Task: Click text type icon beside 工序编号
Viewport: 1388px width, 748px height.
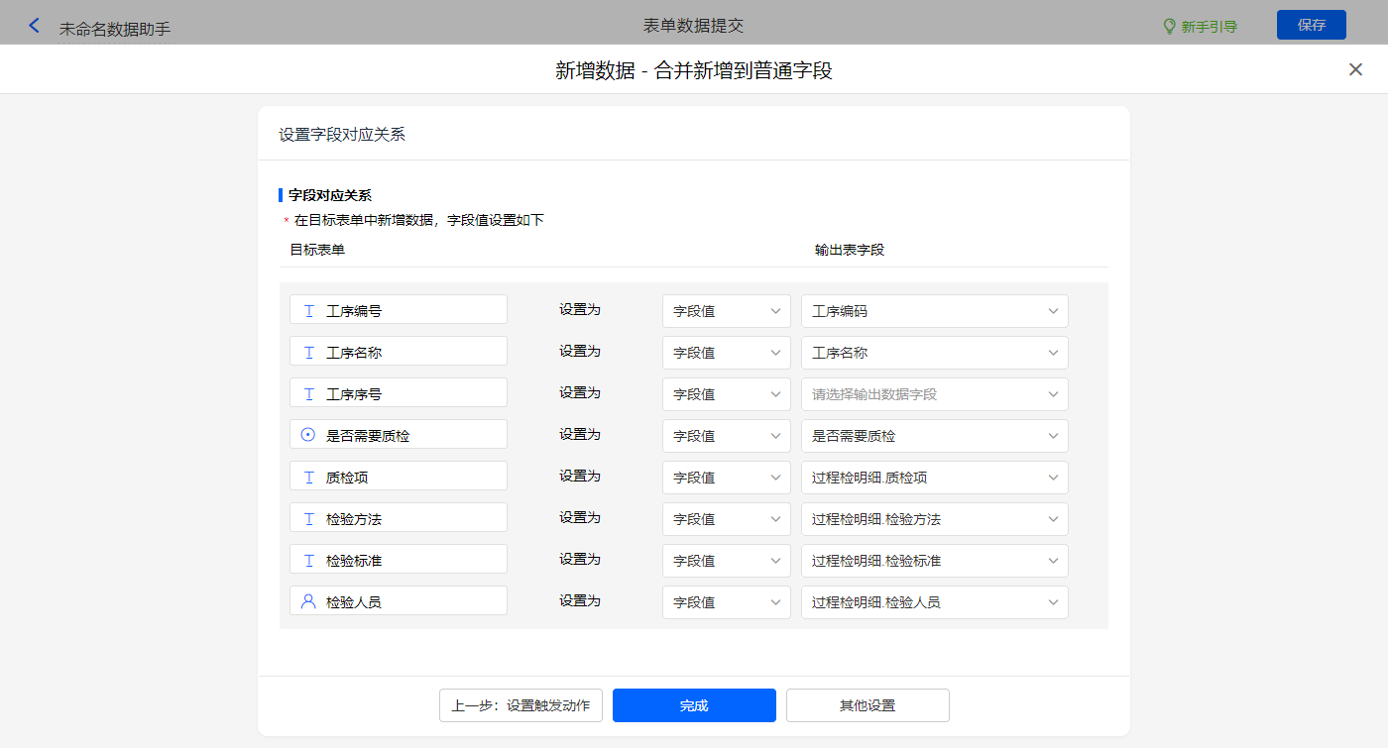Action: coord(309,311)
